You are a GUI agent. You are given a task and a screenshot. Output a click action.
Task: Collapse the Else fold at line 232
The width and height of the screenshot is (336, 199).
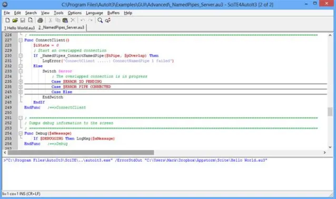click(x=21, y=66)
